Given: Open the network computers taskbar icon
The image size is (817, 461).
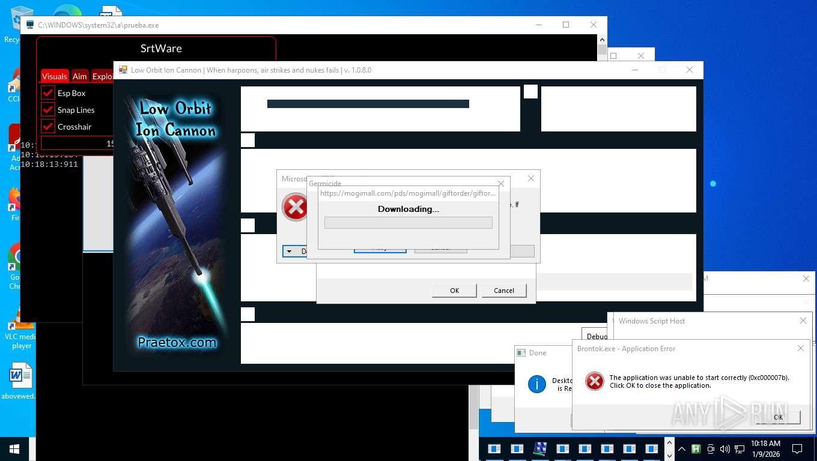Looking at the screenshot, I should [x=539, y=448].
